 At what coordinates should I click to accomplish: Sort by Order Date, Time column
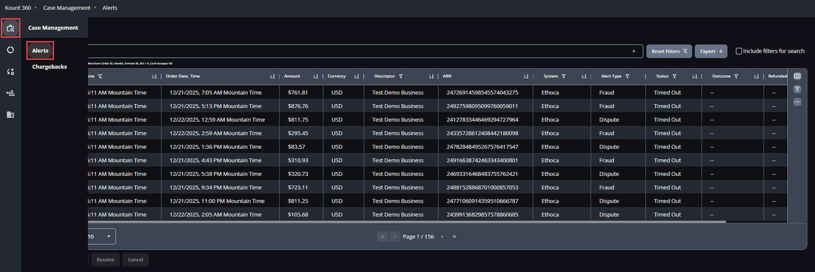point(272,77)
